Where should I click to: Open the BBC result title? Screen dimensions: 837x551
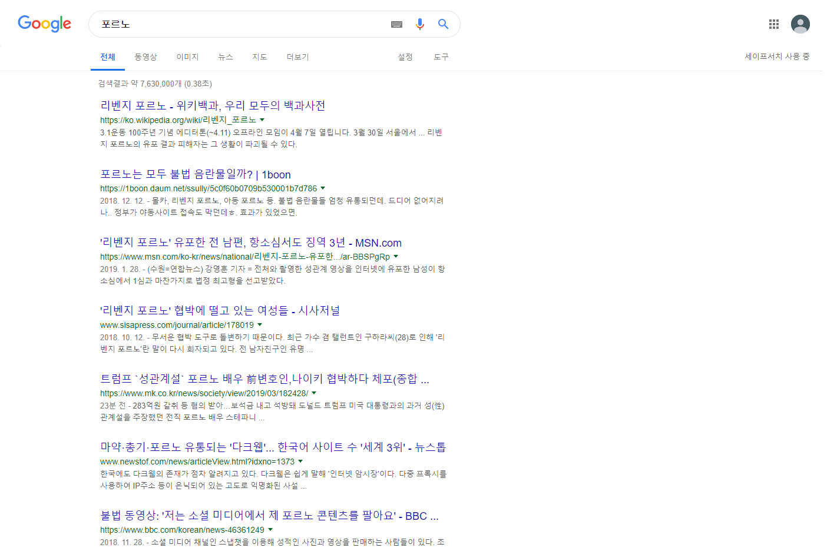[x=269, y=516]
